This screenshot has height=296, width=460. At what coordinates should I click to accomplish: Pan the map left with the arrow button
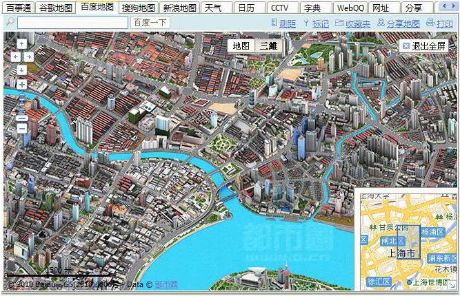pos(16,57)
